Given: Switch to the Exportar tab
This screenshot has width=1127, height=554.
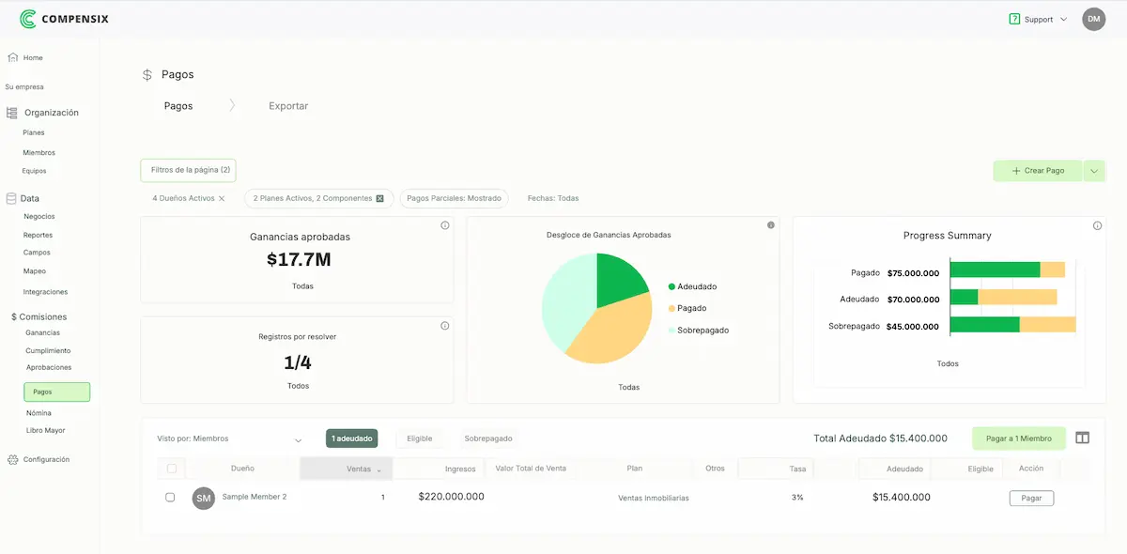Looking at the screenshot, I should pyautogui.click(x=287, y=105).
